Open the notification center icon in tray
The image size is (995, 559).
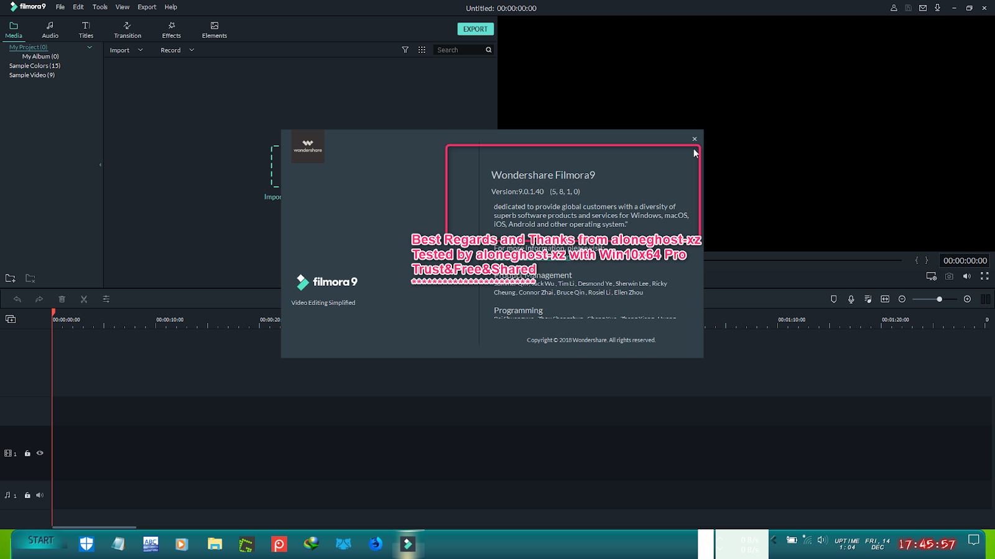[x=974, y=540]
